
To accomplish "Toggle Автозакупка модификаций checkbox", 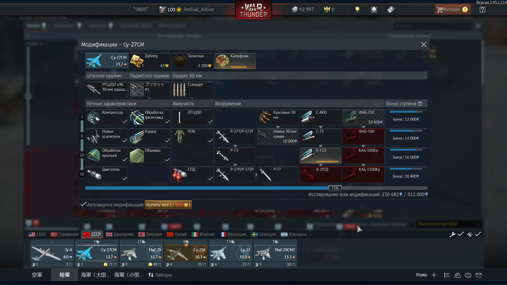I will [x=83, y=205].
